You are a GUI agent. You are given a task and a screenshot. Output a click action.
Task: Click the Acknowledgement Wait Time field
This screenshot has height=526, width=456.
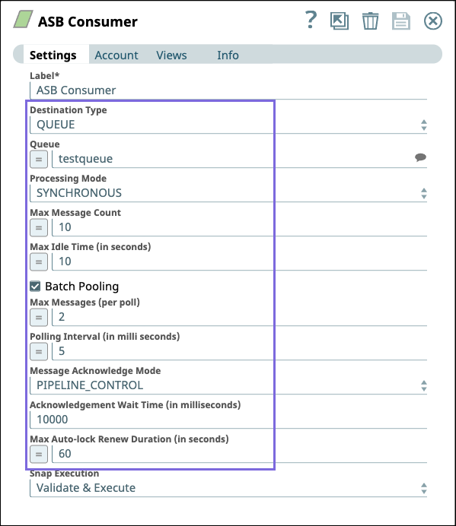click(228, 420)
